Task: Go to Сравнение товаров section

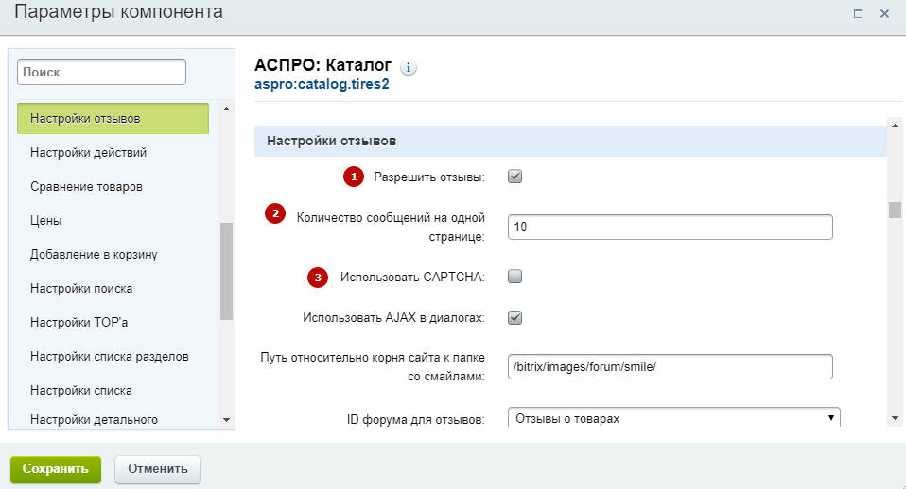Action: point(86,186)
